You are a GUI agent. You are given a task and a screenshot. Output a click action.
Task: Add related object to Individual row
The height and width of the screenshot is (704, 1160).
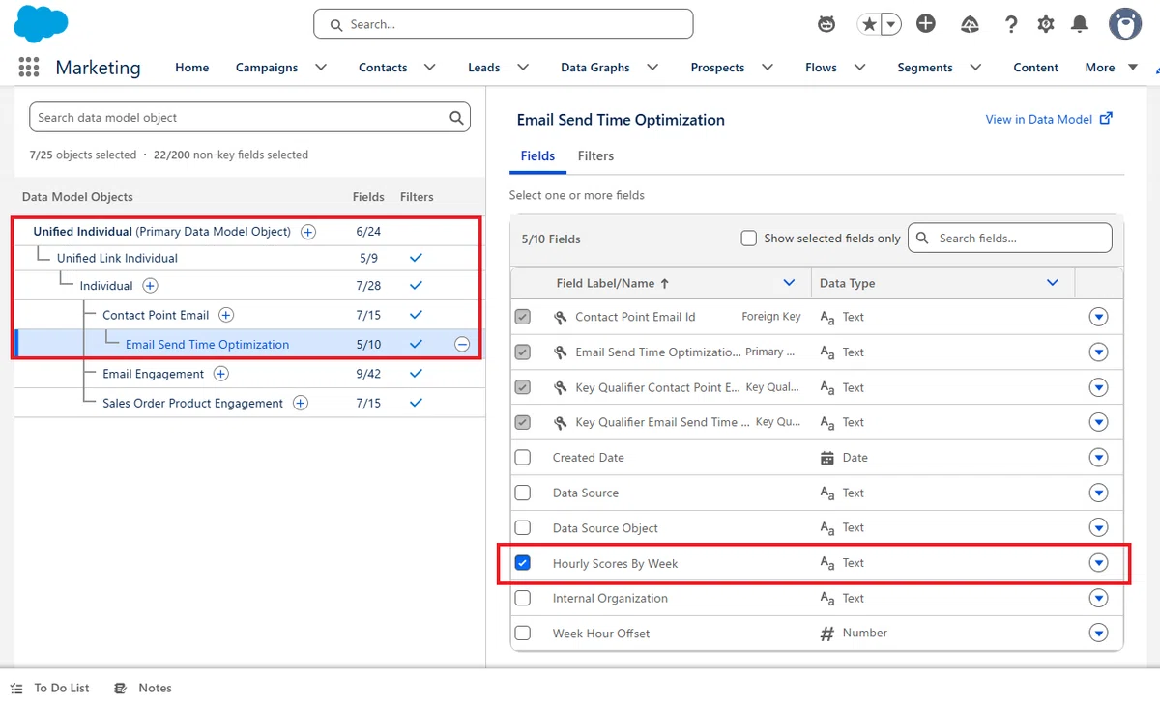(x=150, y=286)
